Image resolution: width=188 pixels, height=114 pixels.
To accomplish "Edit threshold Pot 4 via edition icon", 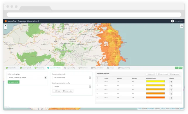I will (x=171, y=98).
